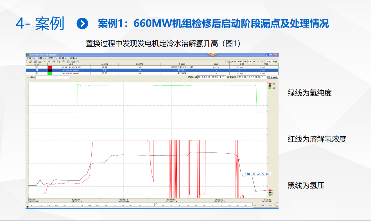Click the 历史查询 button
The width and height of the screenshot is (371, 221).
pos(272,77)
